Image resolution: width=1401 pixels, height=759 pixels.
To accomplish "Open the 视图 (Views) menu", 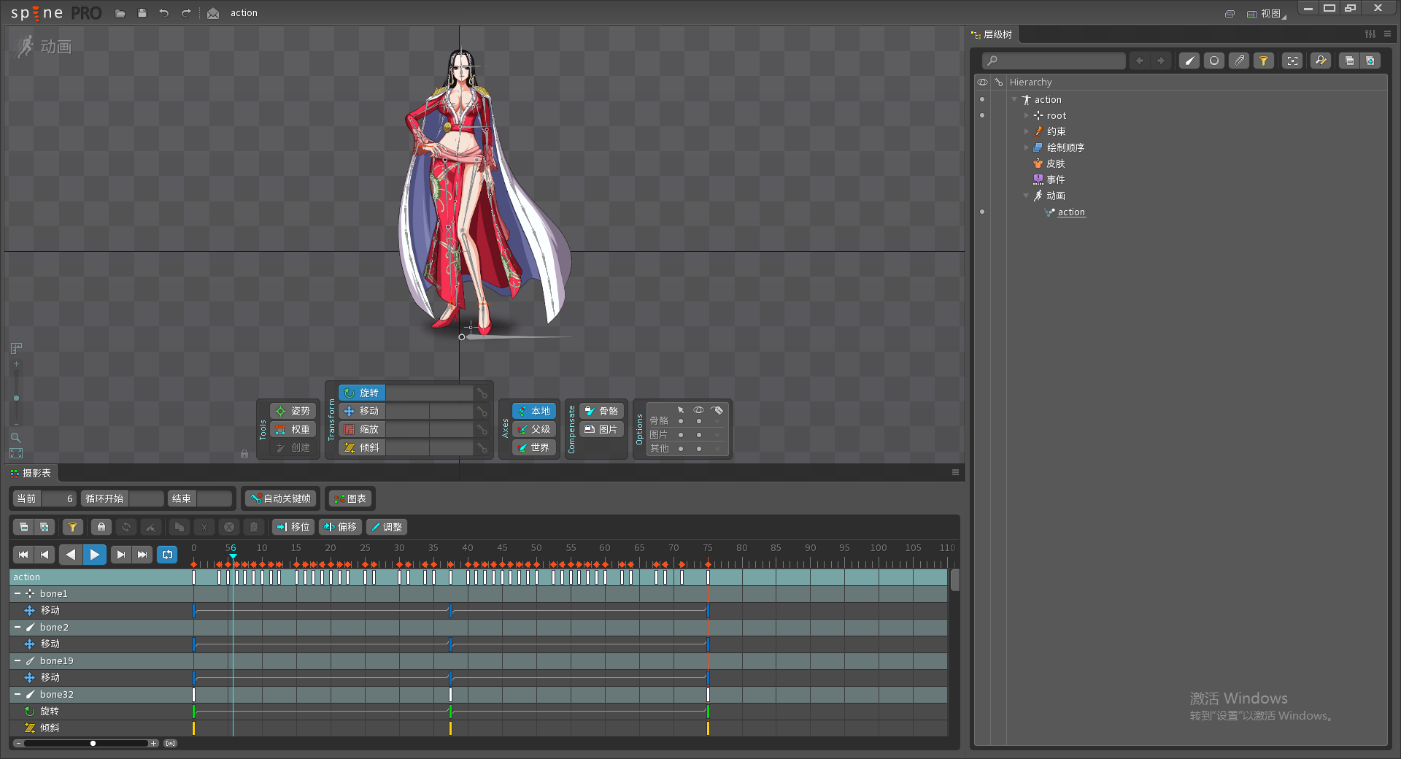I will (x=1266, y=13).
